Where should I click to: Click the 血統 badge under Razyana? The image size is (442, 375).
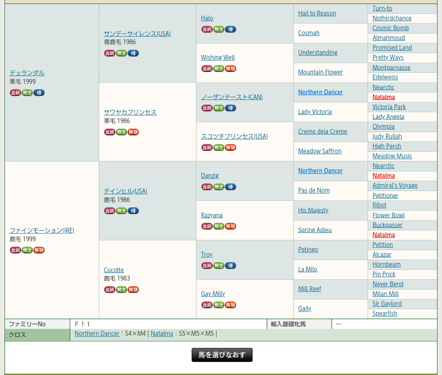(x=207, y=226)
